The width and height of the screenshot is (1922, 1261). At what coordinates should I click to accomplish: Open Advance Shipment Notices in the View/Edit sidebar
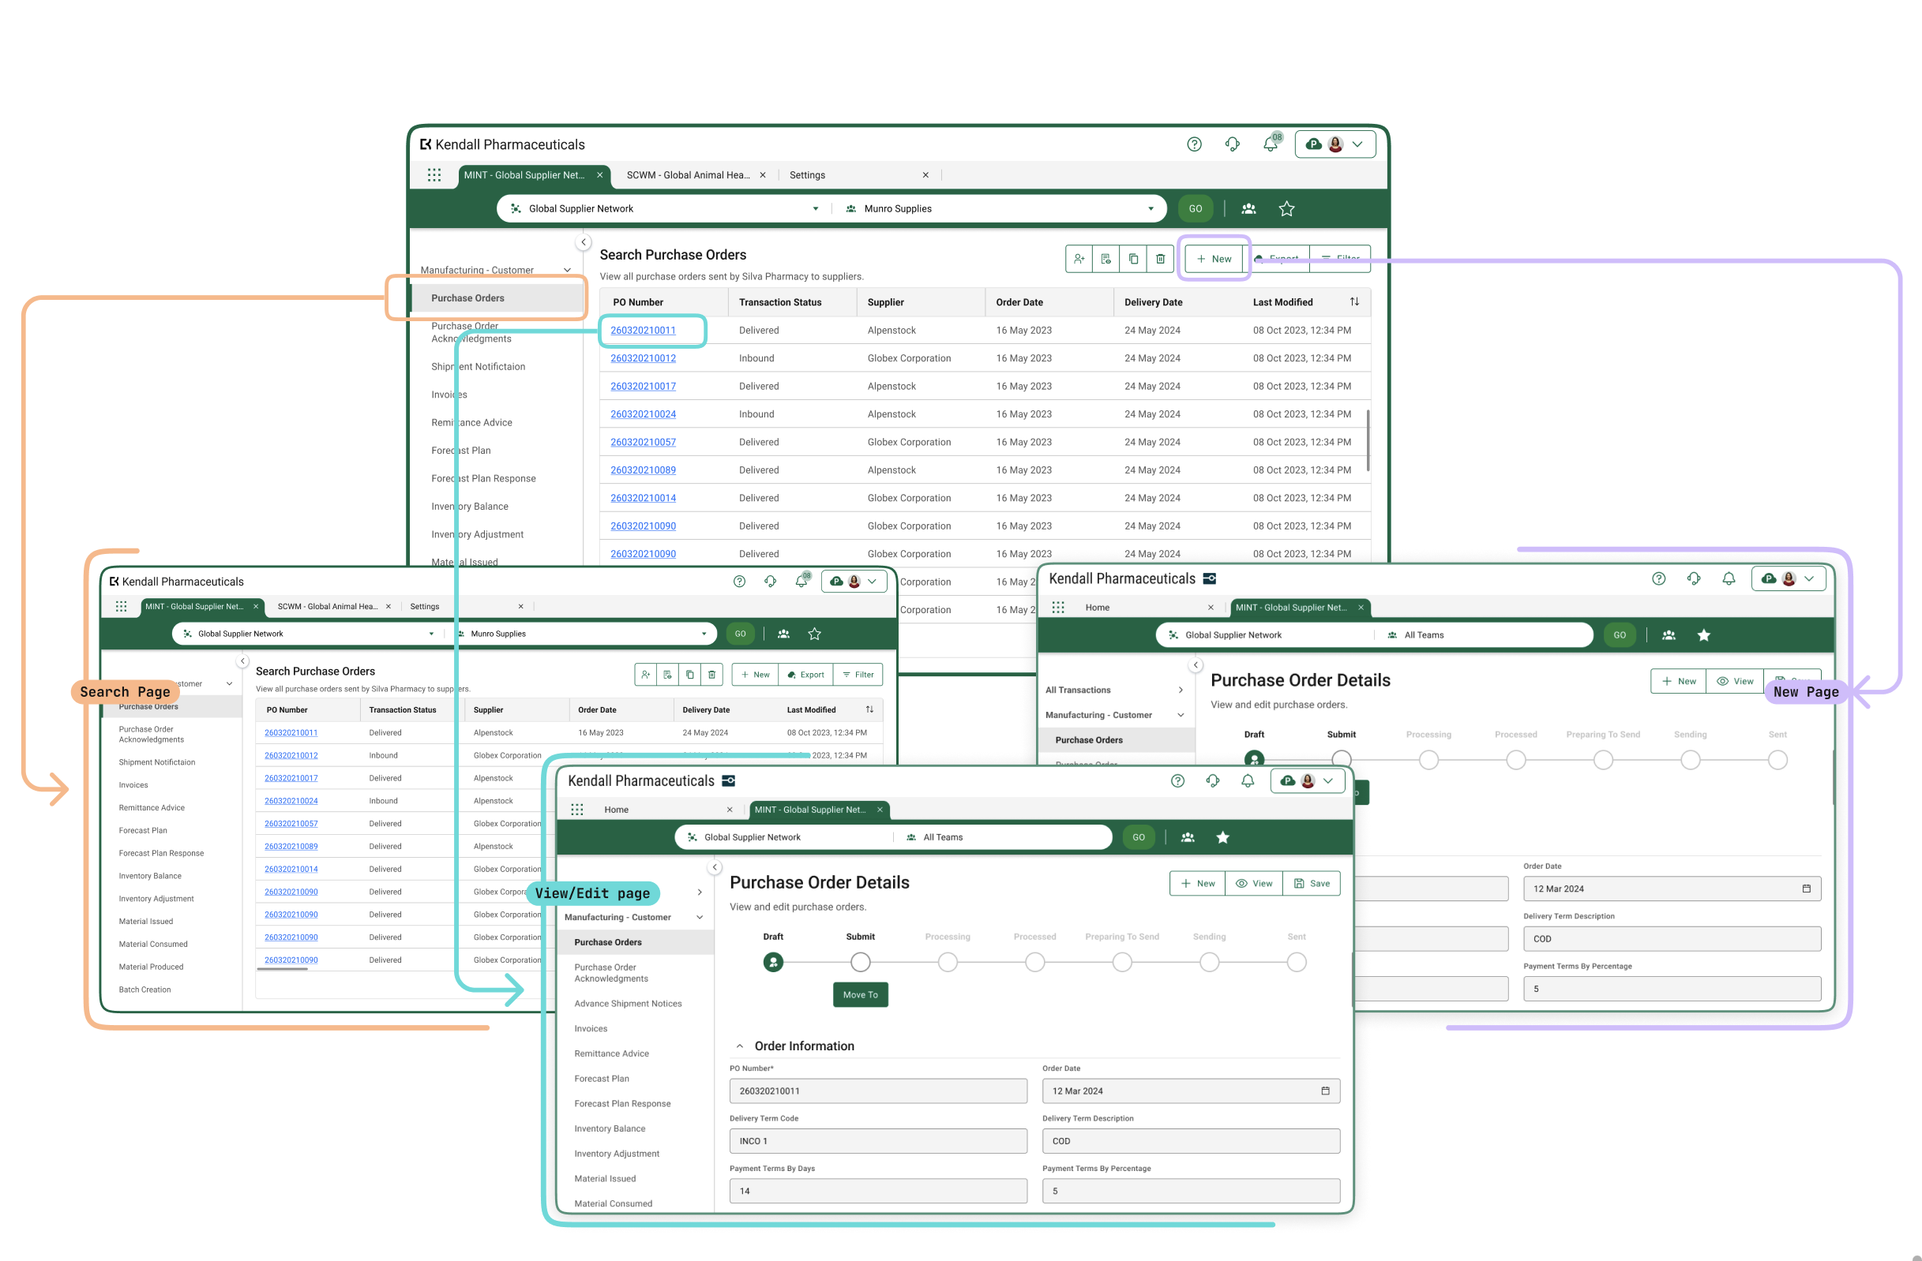tap(629, 1004)
